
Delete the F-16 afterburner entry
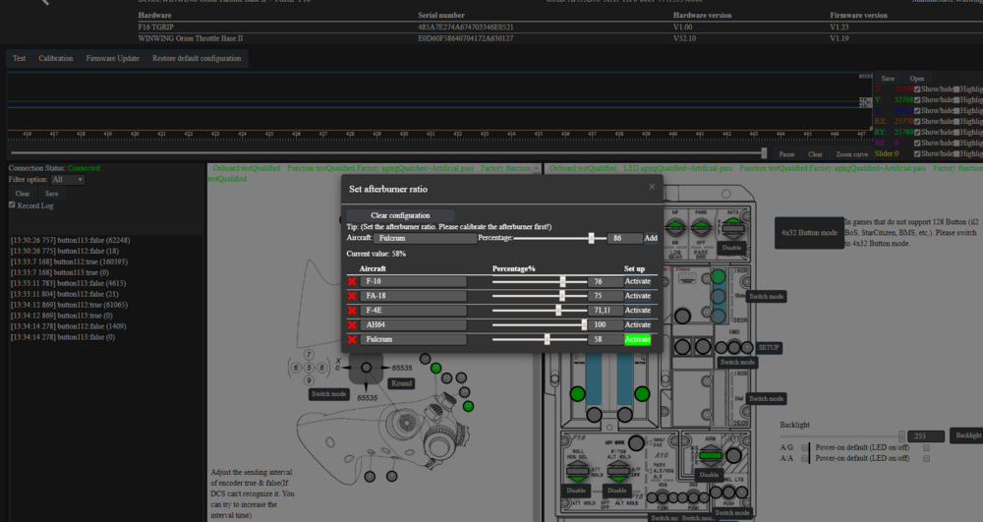[x=352, y=282]
